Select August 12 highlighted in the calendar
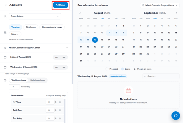 tap(95, 40)
